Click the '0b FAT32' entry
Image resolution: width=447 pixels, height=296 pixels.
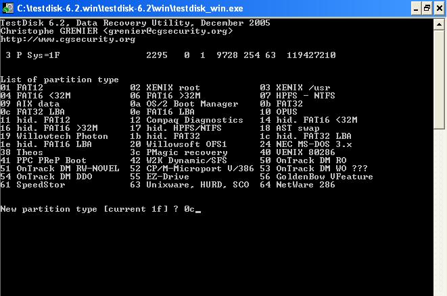pyautogui.click(x=281, y=104)
